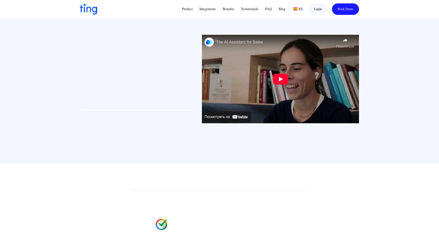This screenshot has height=247, width=439.
Task: Click the Login button
Action: tap(318, 9)
